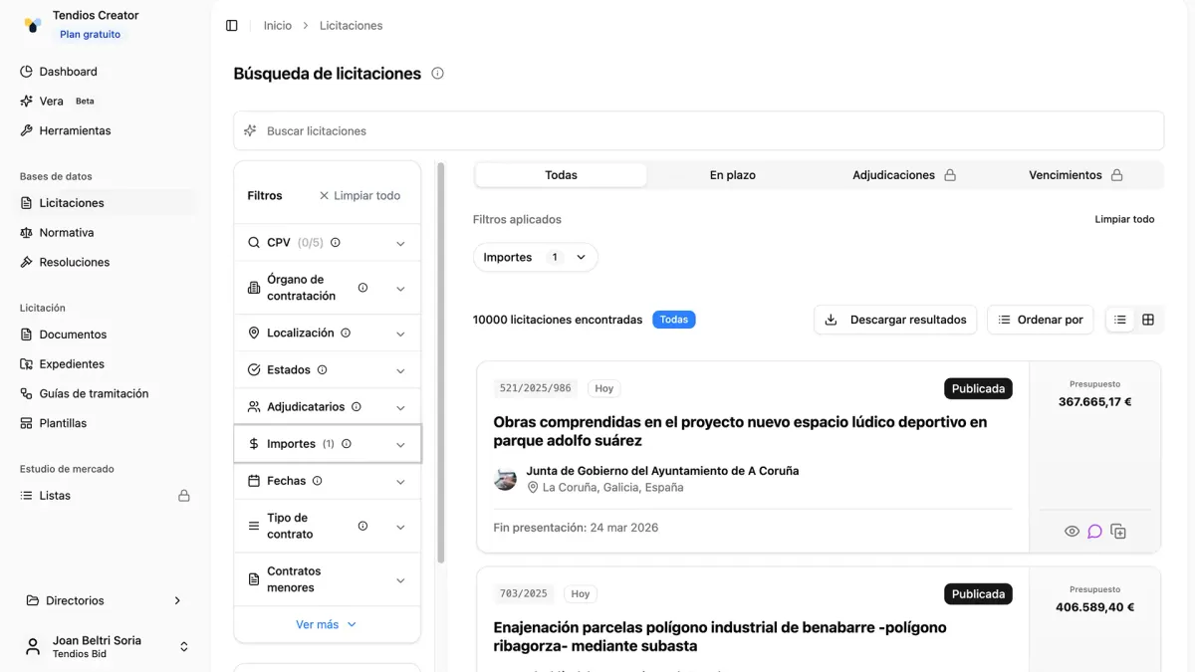Open the purple chat icon on the licitación card
The height and width of the screenshot is (672, 1195).
(1095, 531)
